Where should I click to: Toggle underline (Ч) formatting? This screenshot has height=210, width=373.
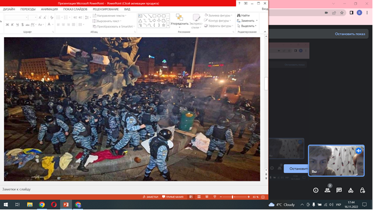[x=17, y=24]
